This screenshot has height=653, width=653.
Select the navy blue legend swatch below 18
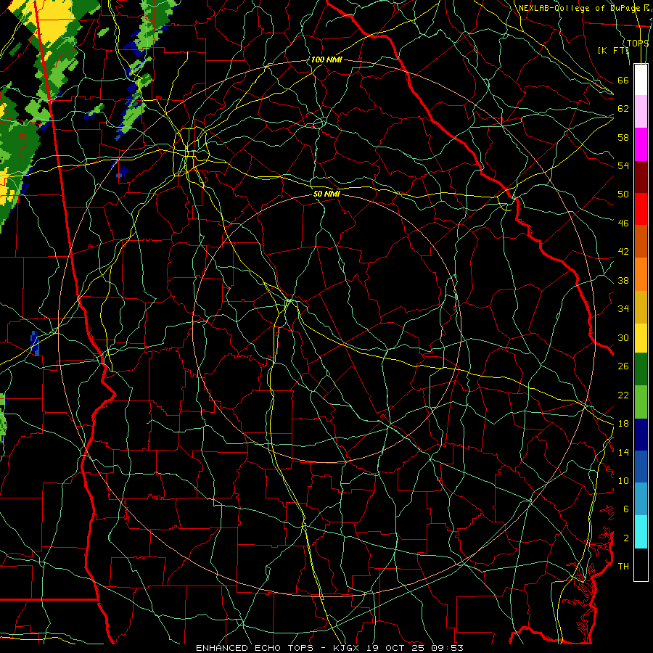point(641,435)
